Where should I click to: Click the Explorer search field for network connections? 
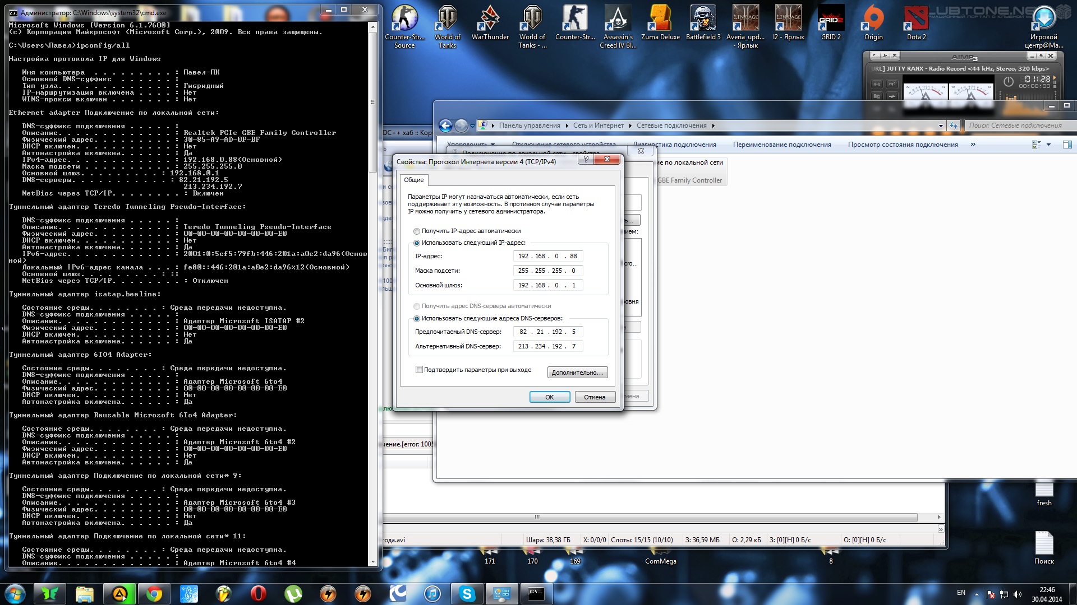click(x=1015, y=125)
